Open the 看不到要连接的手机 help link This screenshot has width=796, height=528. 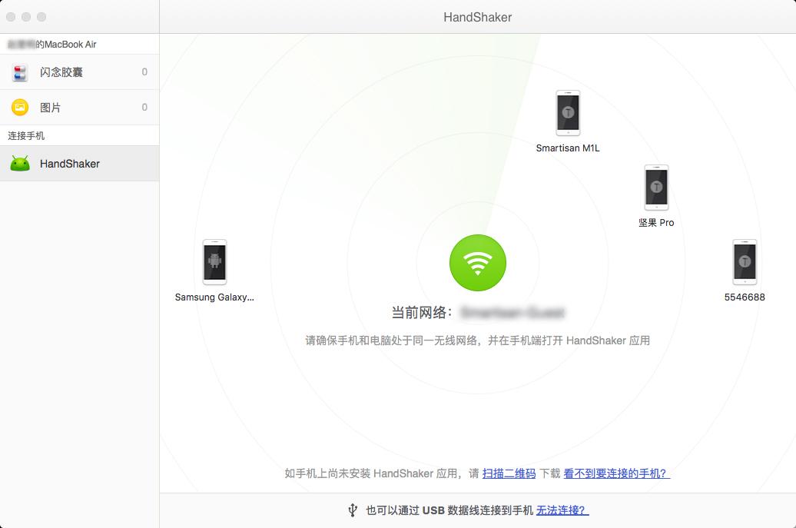(x=616, y=473)
